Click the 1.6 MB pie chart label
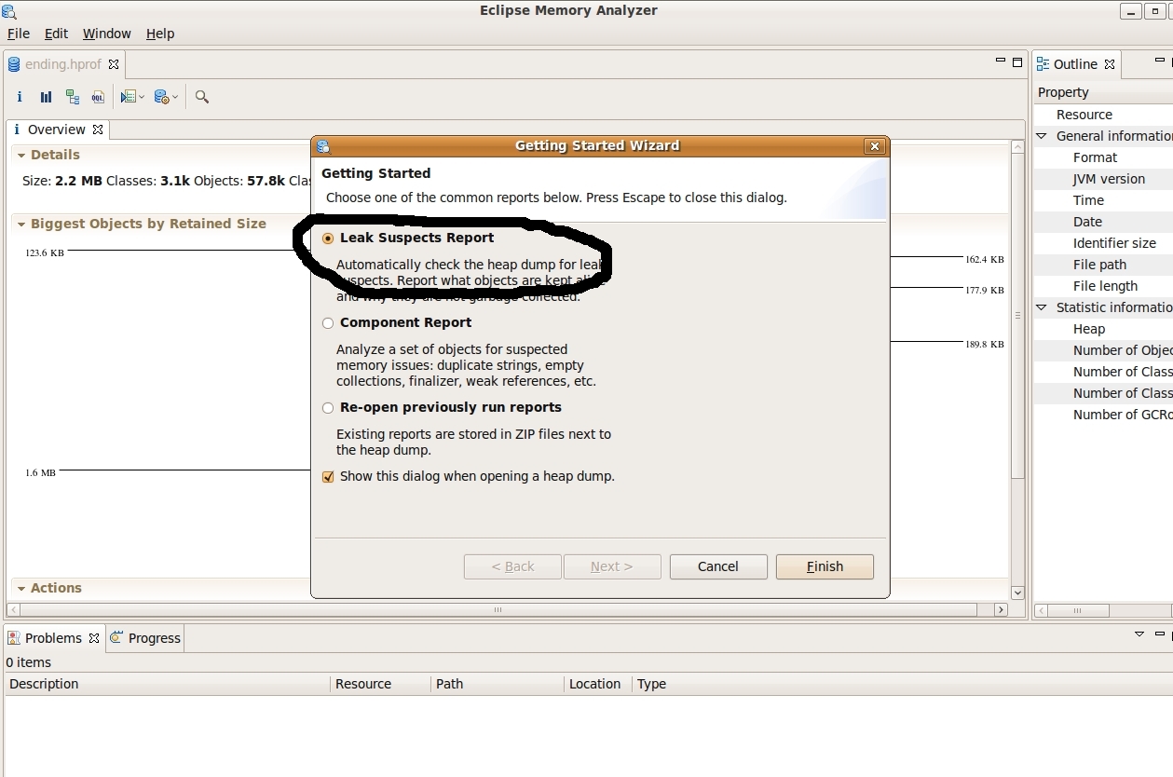1173x777 pixels. pos(41,472)
